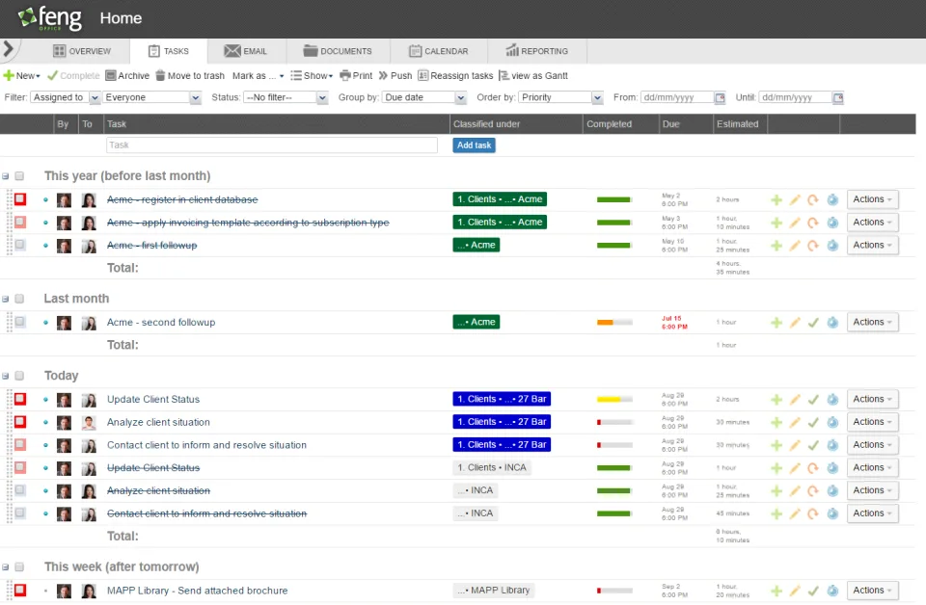
Task: Edit Acme second followup via pencil icon
Action: (x=795, y=323)
